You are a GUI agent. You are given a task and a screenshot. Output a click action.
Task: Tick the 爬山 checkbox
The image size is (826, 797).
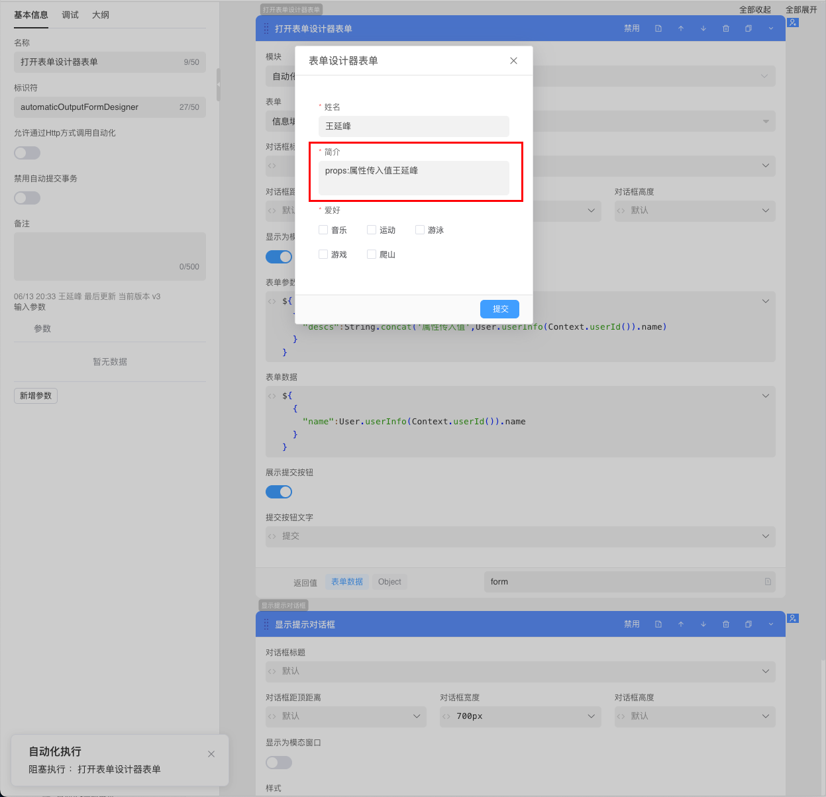click(372, 254)
